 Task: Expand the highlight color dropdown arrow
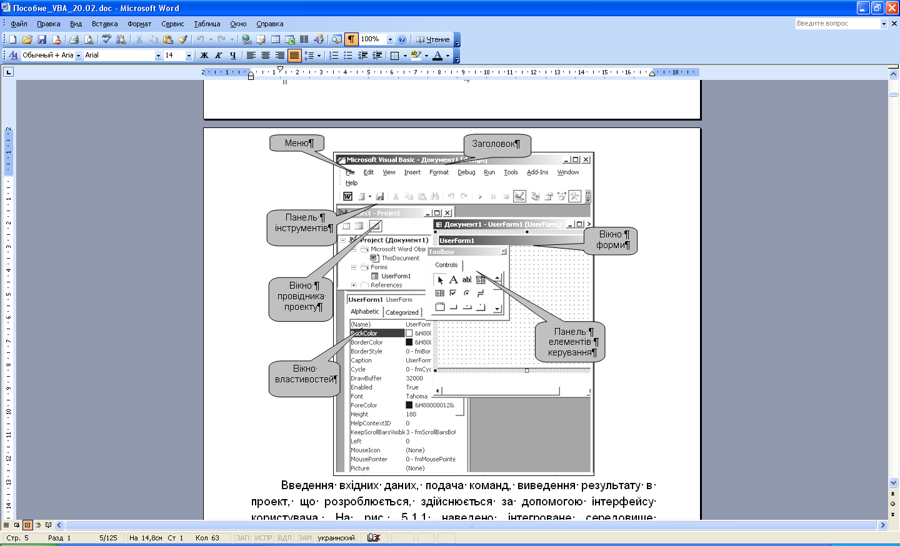coord(426,55)
